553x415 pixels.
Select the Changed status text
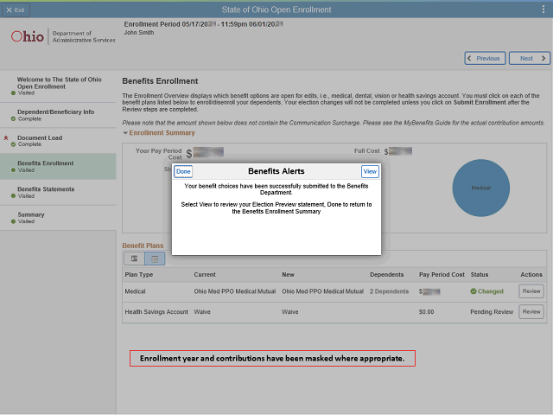[490, 291]
